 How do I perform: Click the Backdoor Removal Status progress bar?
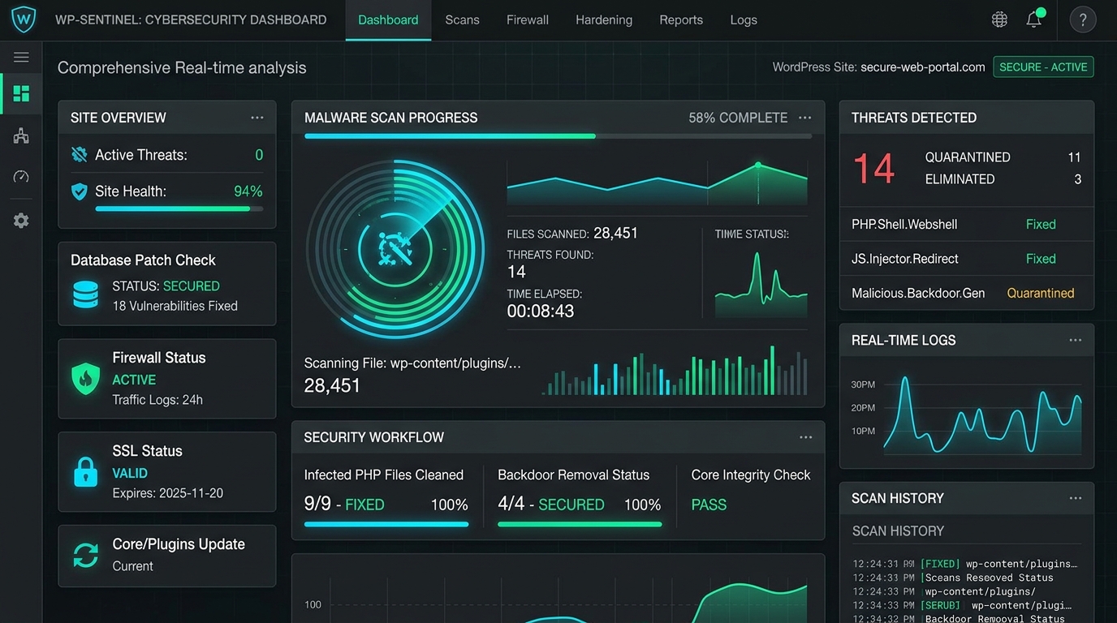point(580,524)
